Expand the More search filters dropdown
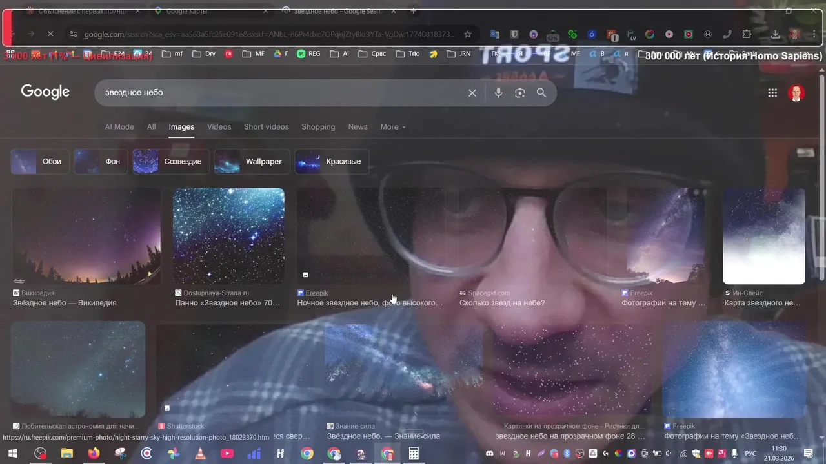Screen dimensions: 826x464 [393, 127]
